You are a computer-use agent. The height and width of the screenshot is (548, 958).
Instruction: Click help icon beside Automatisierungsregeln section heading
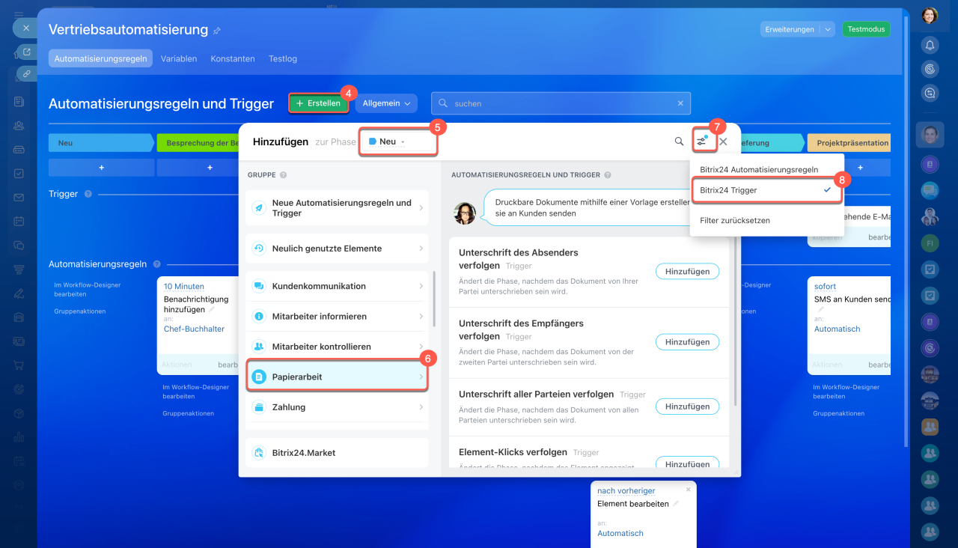(156, 264)
